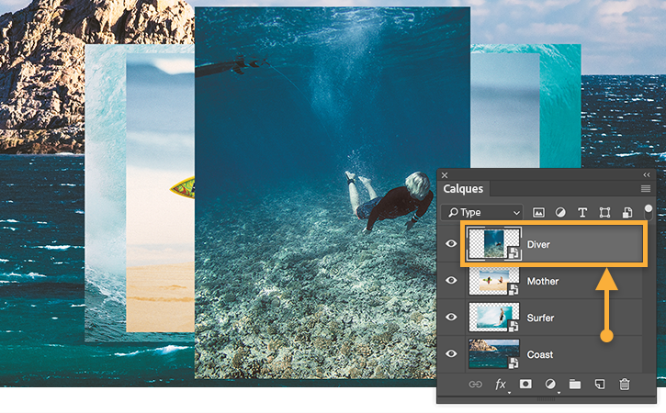
Task: Click the link layers icon
Action: coord(475,385)
